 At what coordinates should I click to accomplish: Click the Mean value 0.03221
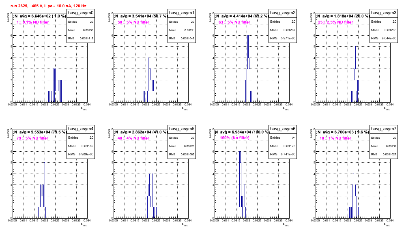[x=189, y=30]
